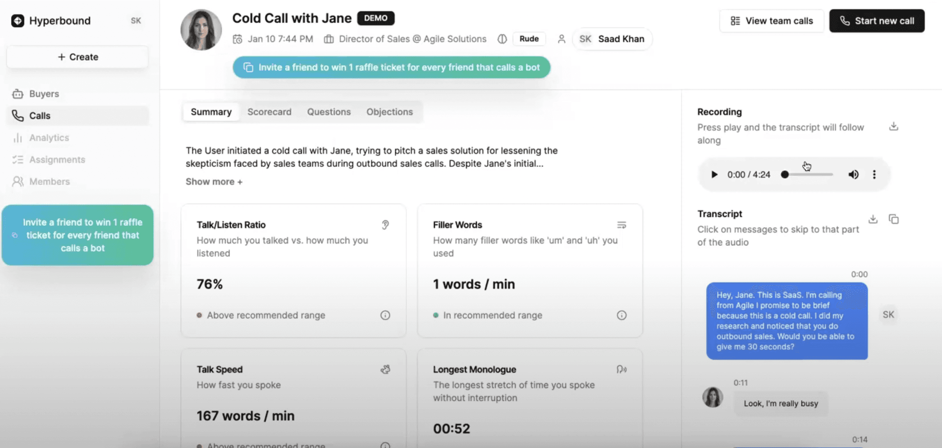Viewport: 942px width, 448px height.
Task: Mute the recording audio
Action: click(x=853, y=174)
